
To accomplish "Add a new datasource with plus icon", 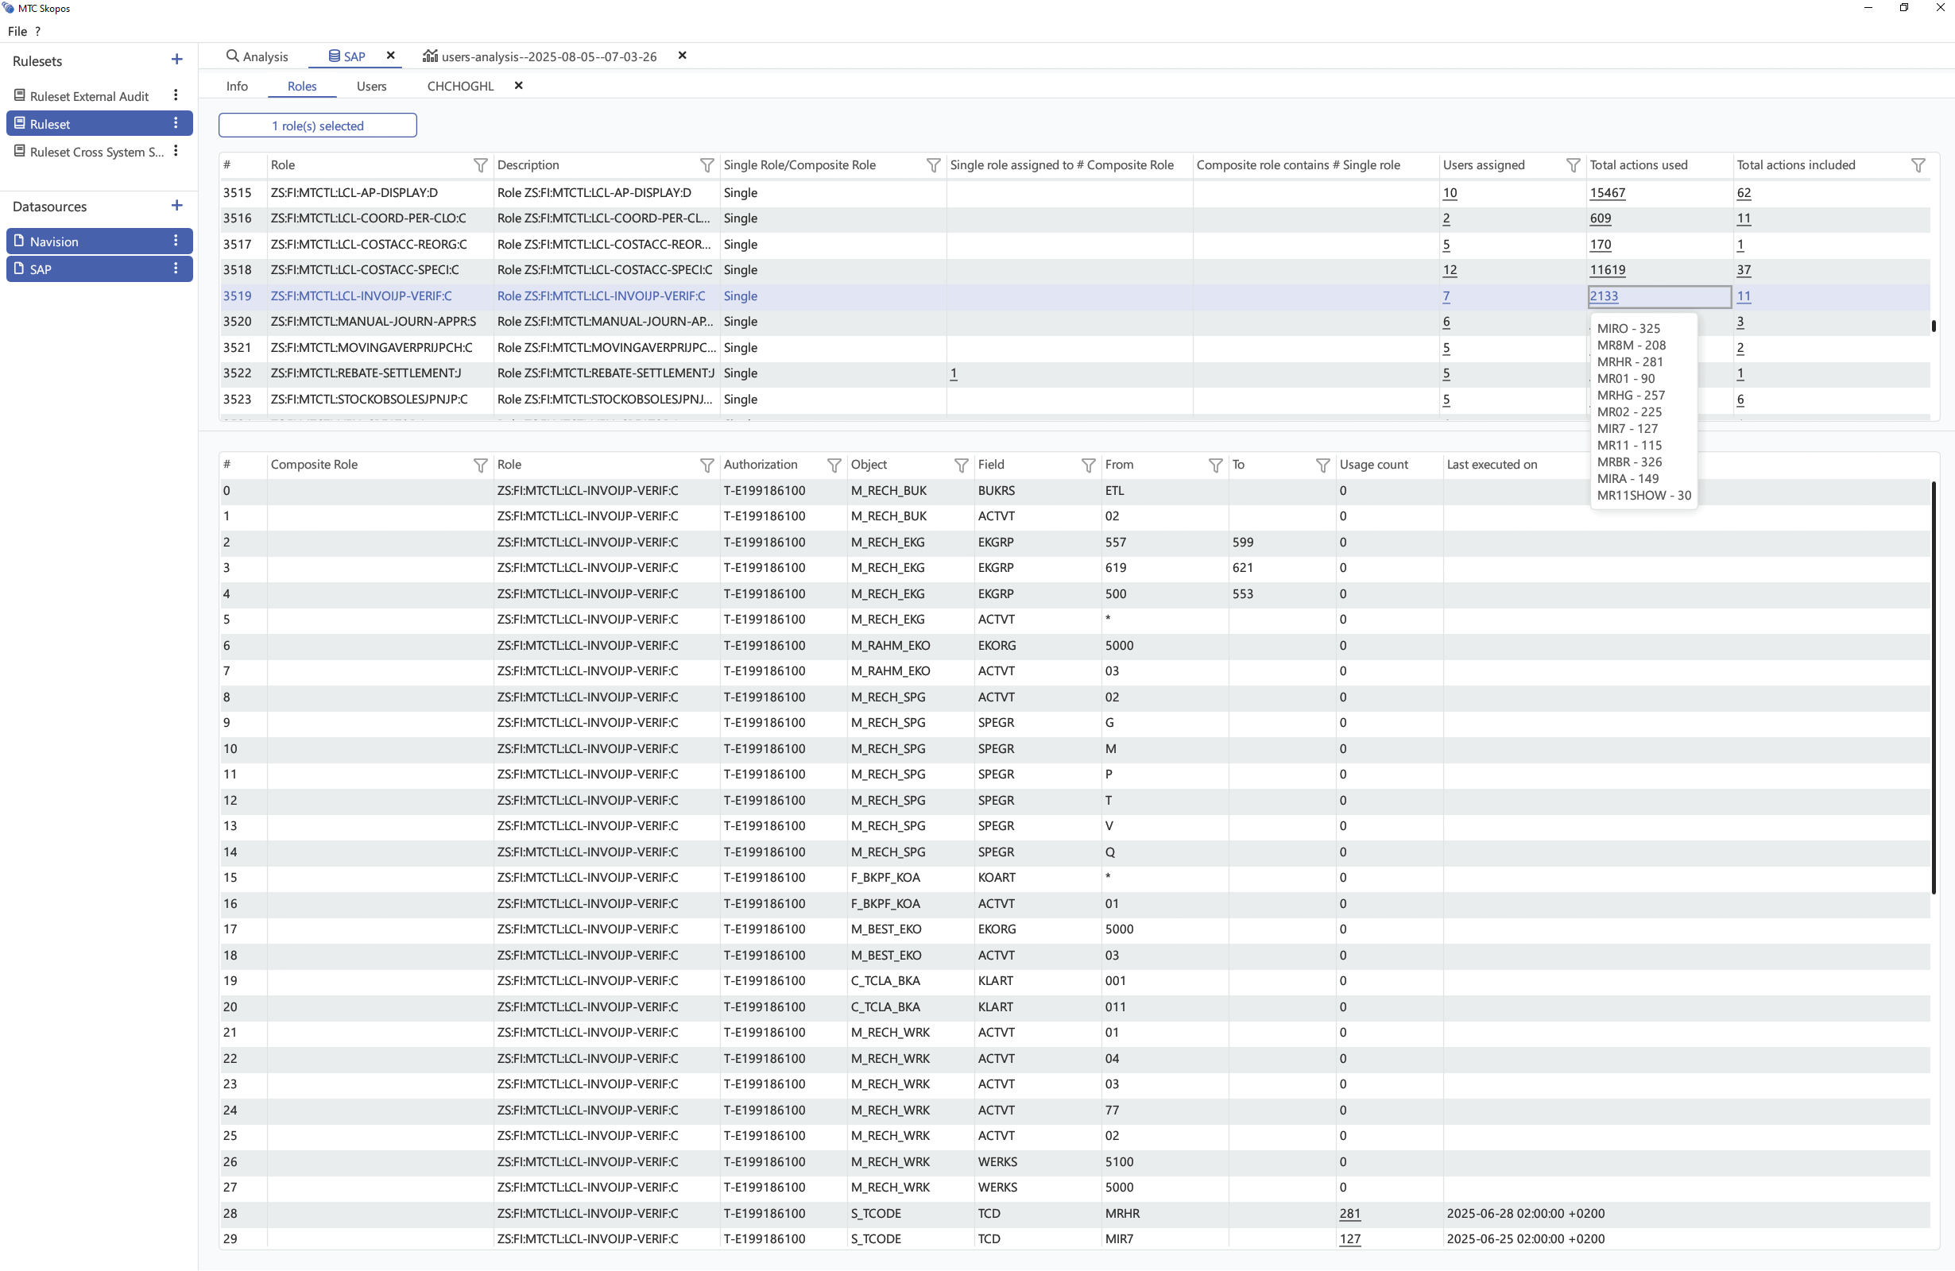I will [176, 206].
